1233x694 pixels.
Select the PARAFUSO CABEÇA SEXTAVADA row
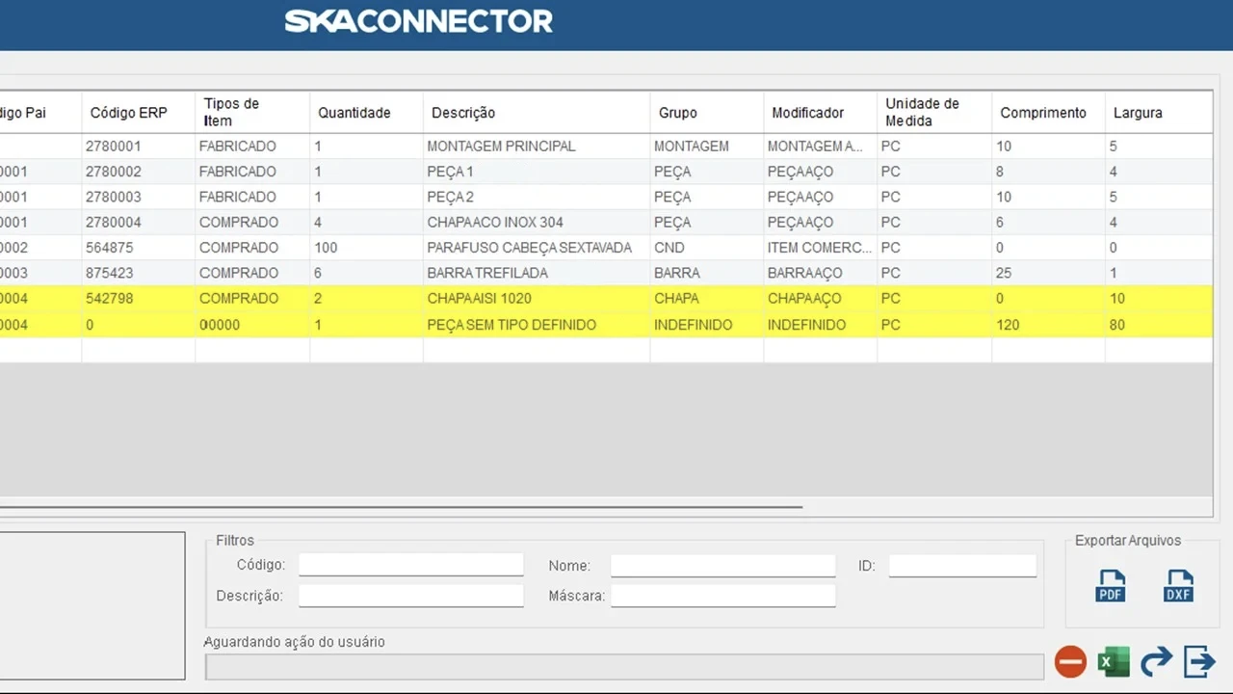(529, 248)
